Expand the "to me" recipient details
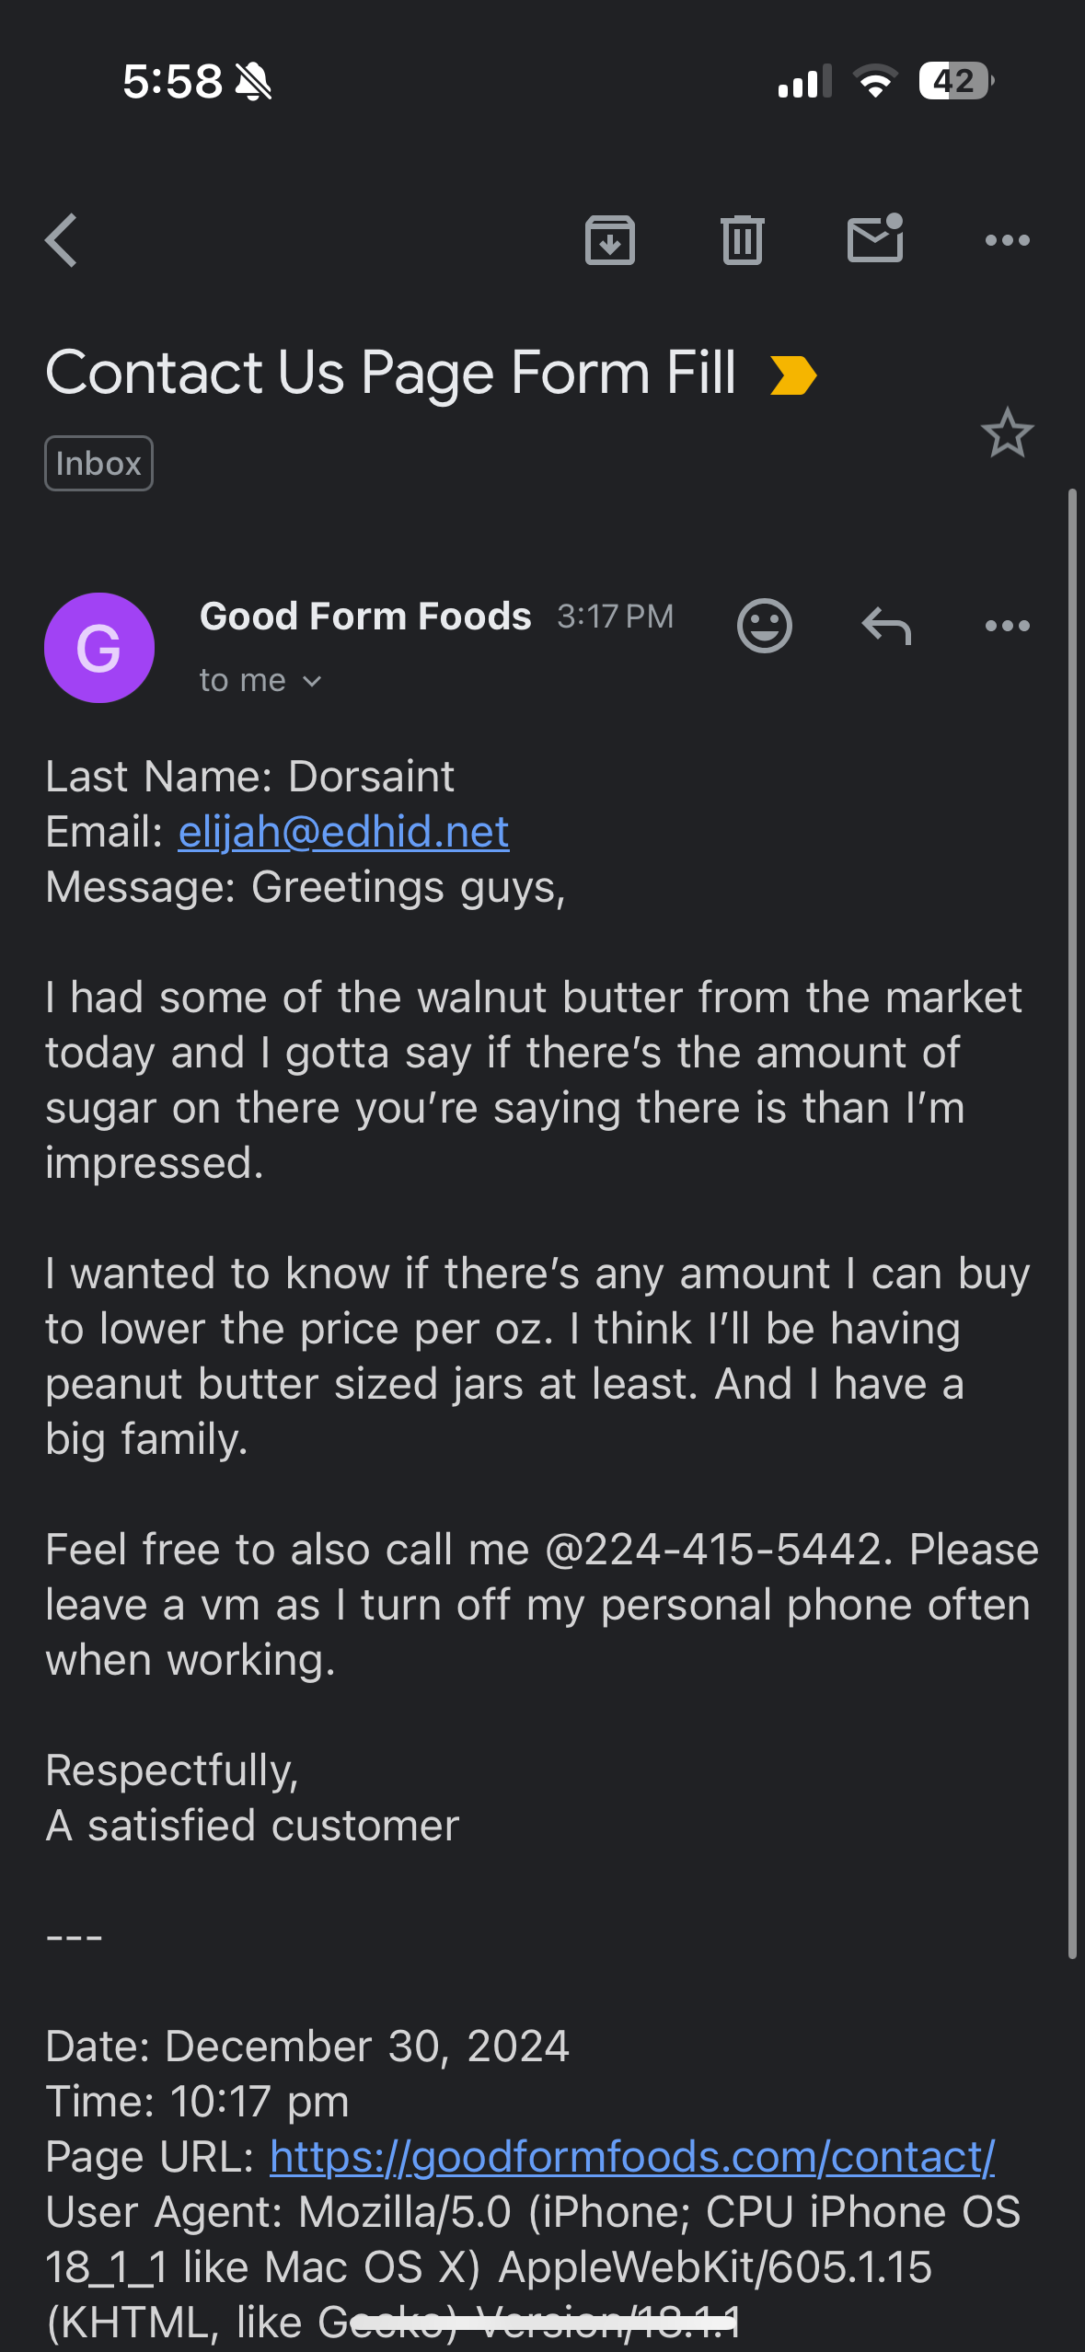This screenshot has height=2352, width=1085. [x=260, y=681]
